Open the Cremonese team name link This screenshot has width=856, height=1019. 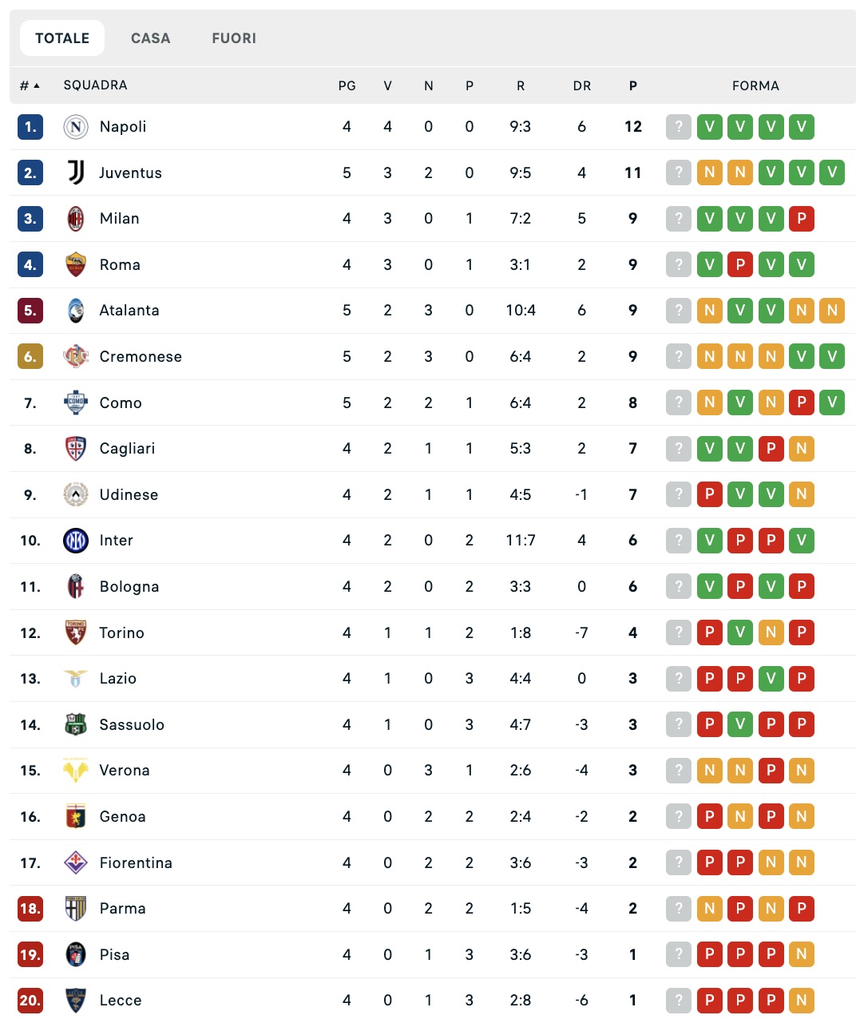point(141,357)
